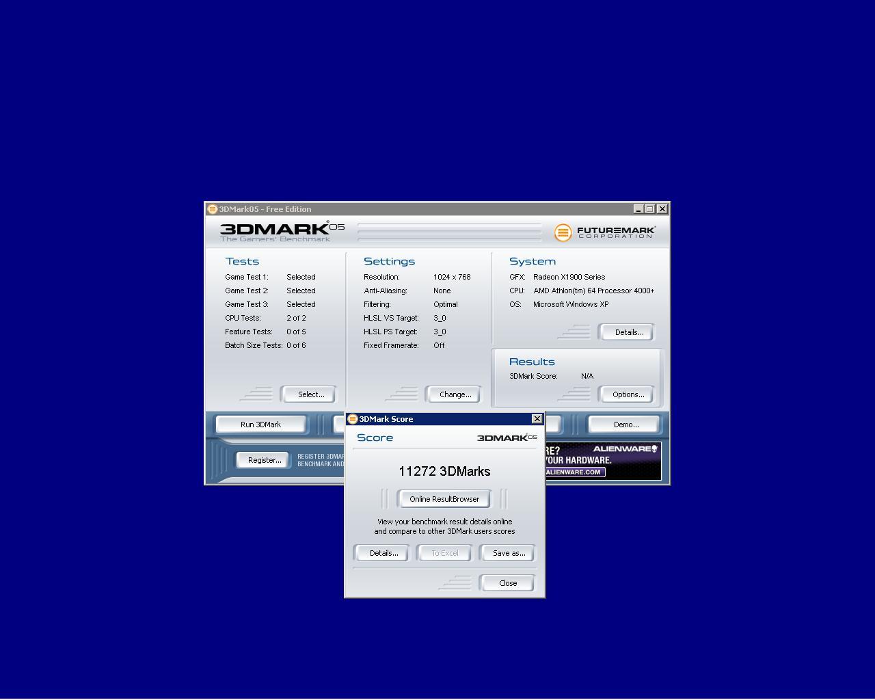Click the 3DMark Score dialog title icon
Image resolution: width=875 pixels, height=700 pixels.
(x=353, y=419)
